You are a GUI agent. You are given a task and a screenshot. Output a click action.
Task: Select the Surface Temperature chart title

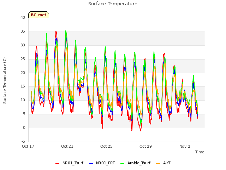(x=113, y=4)
